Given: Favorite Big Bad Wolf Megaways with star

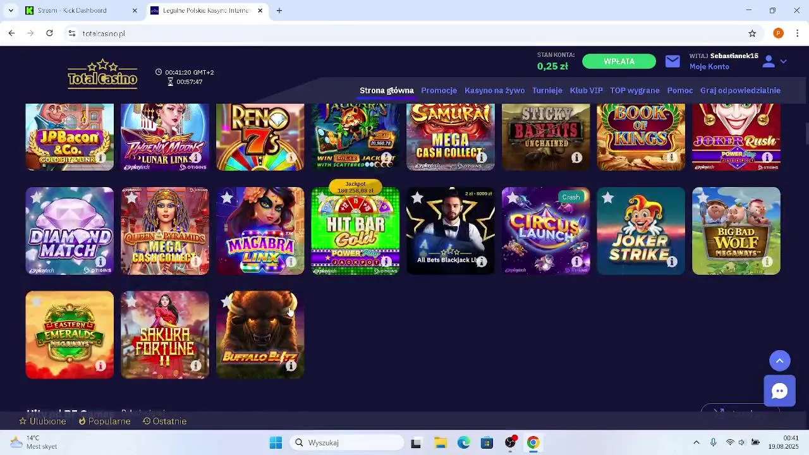Looking at the screenshot, I should (x=703, y=198).
